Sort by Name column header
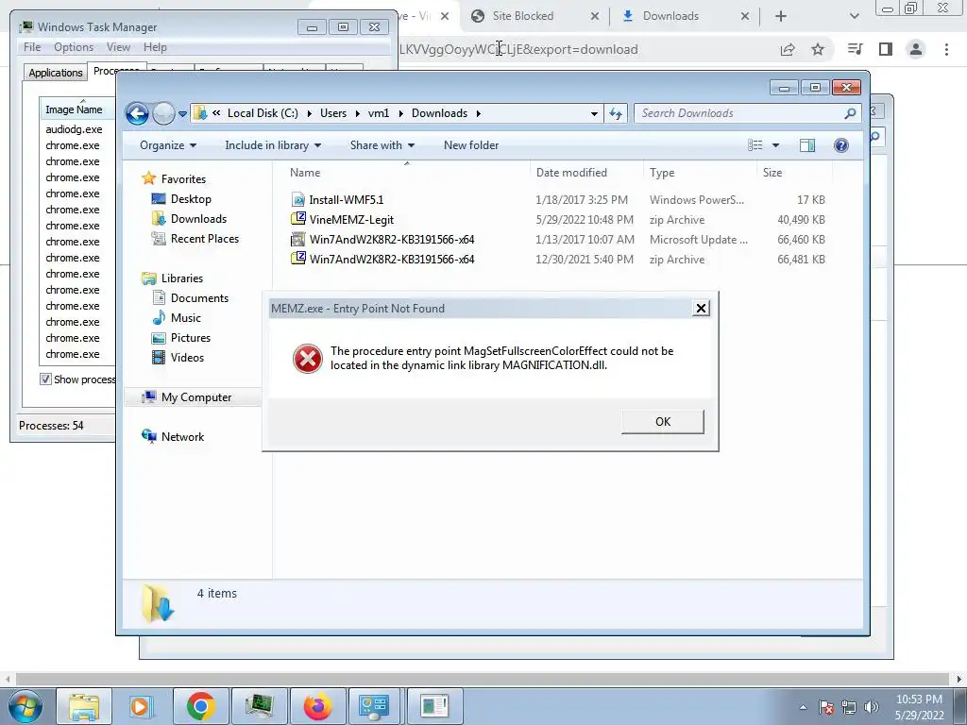This screenshot has height=725, width=967. (x=305, y=173)
